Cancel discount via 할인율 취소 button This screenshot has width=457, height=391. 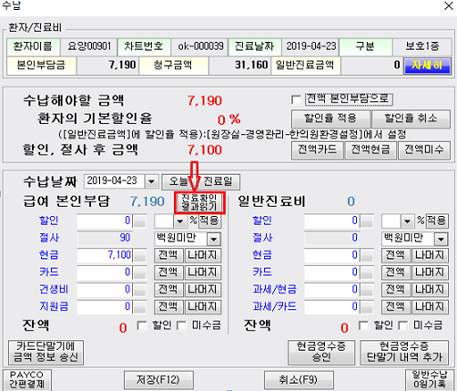pyautogui.click(x=411, y=118)
